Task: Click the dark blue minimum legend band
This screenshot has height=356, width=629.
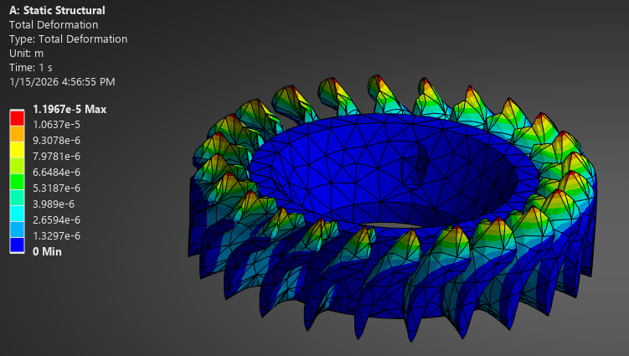Action: (17, 245)
